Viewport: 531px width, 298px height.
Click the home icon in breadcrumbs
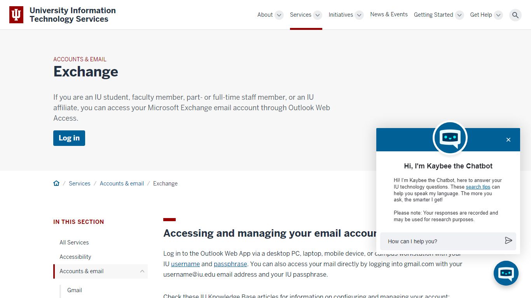56,183
